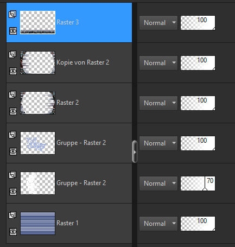The width and height of the screenshot is (235, 247).
Task: Click the blue scribble Gruppe layer thumbnail
Action: coord(37,143)
